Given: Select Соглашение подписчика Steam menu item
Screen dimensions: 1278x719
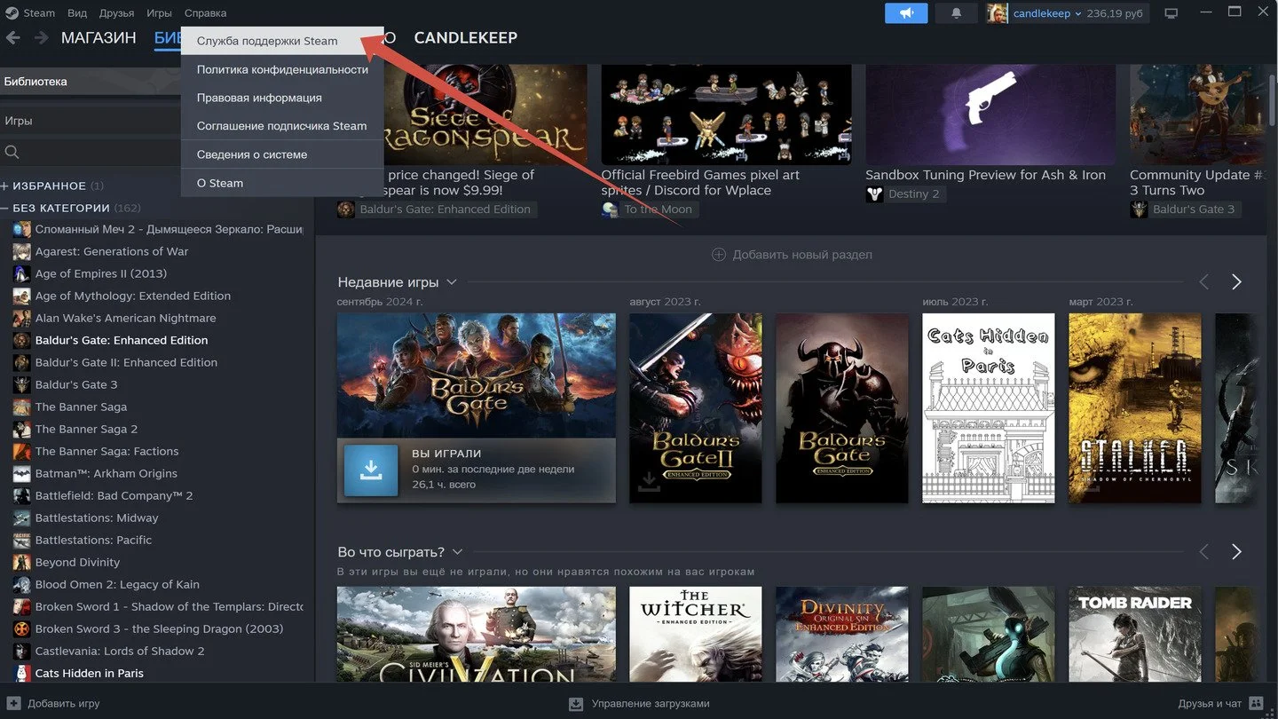Looking at the screenshot, I should click(x=282, y=126).
